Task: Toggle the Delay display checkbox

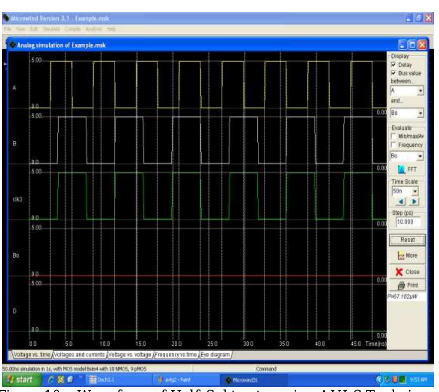Action: coord(393,65)
